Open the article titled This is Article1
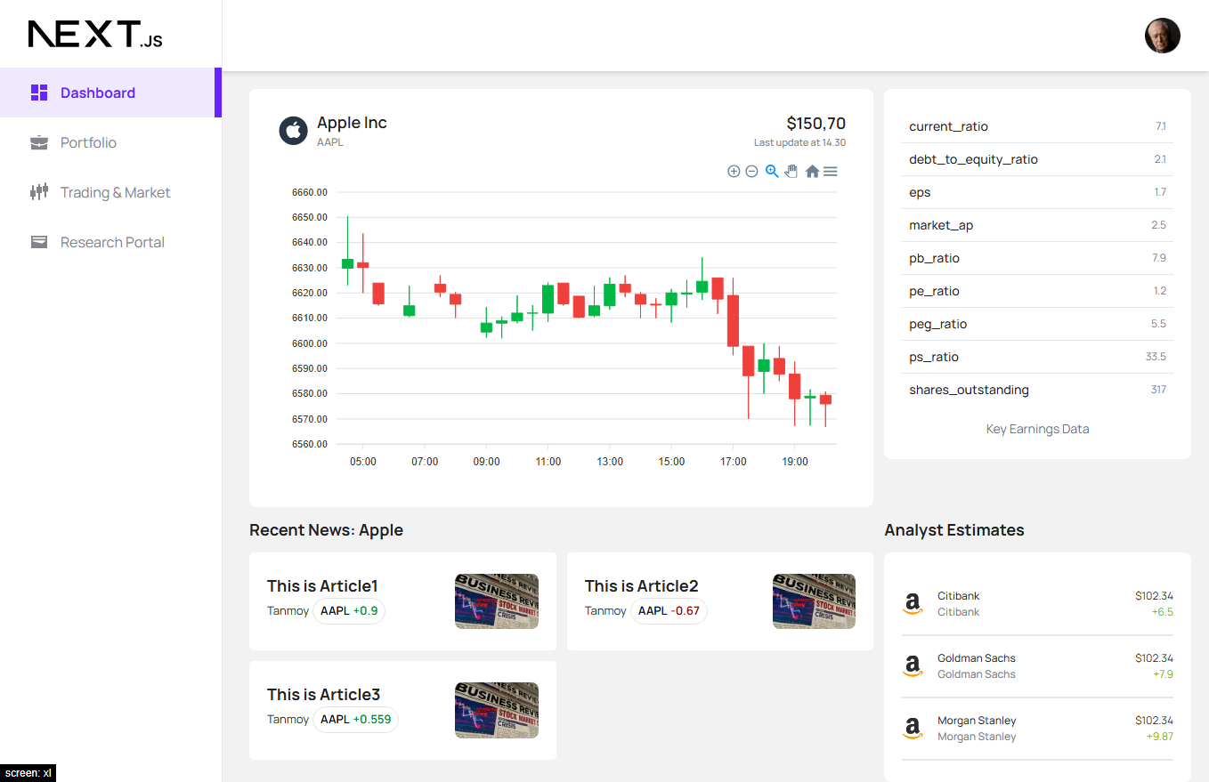Viewport: 1209px width, 782px height. point(322,585)
